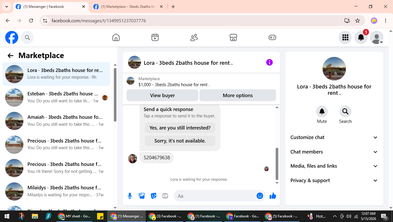The width and height of the screenshot is (393, 222).
Task: Expand Media, files and links section
Action: 334,166
